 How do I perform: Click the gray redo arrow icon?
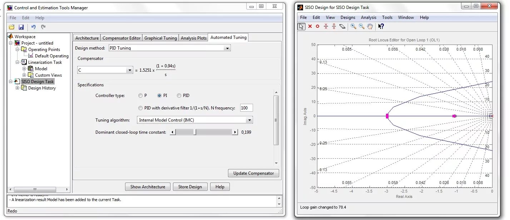tap(43, 27)
